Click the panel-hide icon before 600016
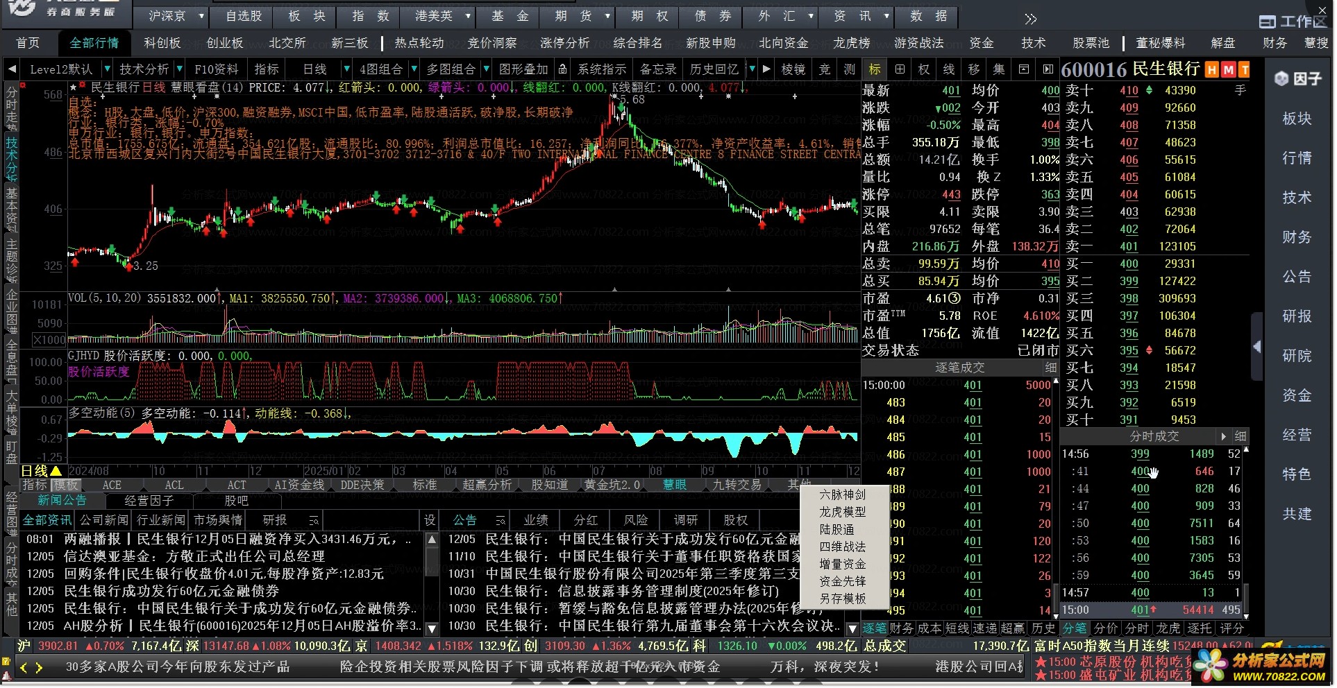Screen dimensions: 1337x688 pyautogui.click(x=1048, y=69)
